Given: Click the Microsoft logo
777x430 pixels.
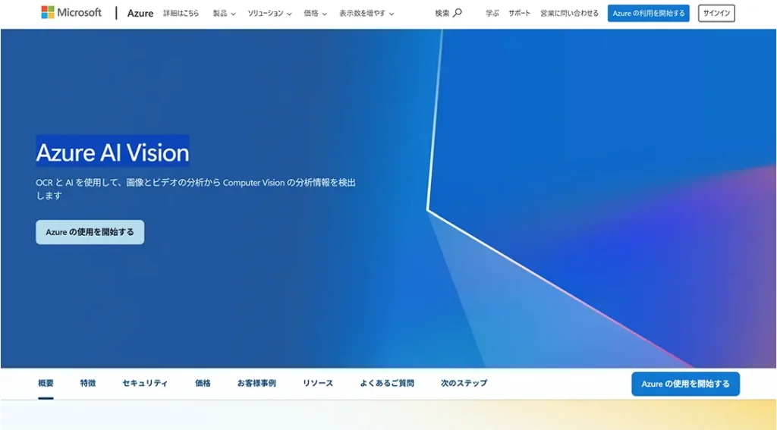Looking at the screenshot, I should click(71, 12).
